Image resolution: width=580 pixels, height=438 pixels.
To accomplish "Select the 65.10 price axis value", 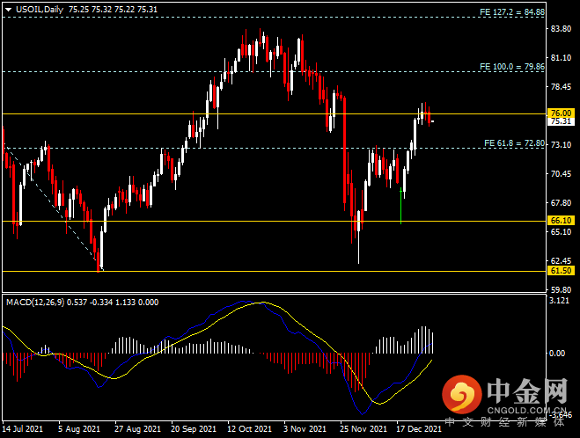I will 561,231.
